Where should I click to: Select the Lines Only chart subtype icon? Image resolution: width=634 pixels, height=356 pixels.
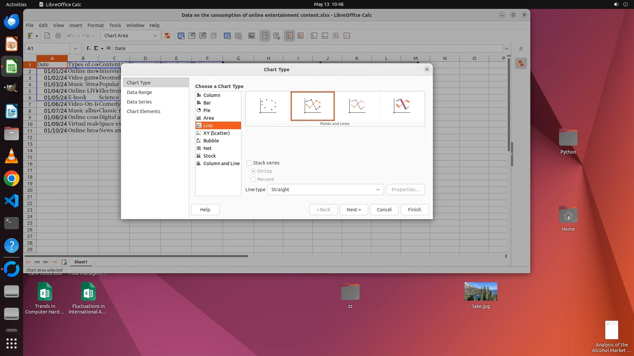click(357, 106)
